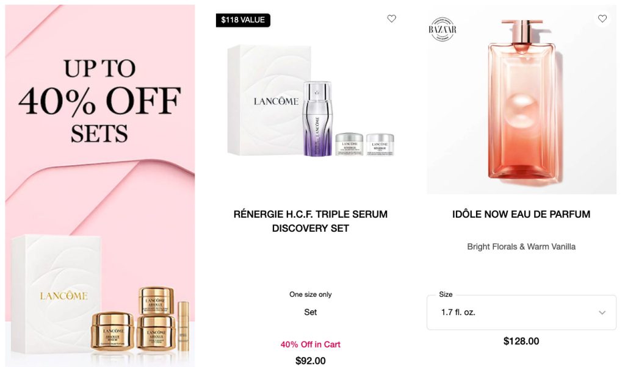Click the 40% Off in Cart promo text
Screen dimensions: 625x367
point(310,344)
